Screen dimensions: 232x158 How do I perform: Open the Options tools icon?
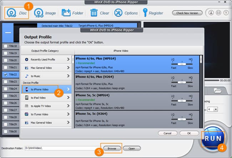click(118, 13)
